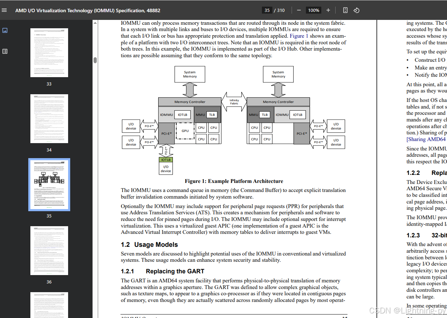The width and height of the screenshot is (447, 318).
Task: Click the zoom out minus button
Action: 299,10
